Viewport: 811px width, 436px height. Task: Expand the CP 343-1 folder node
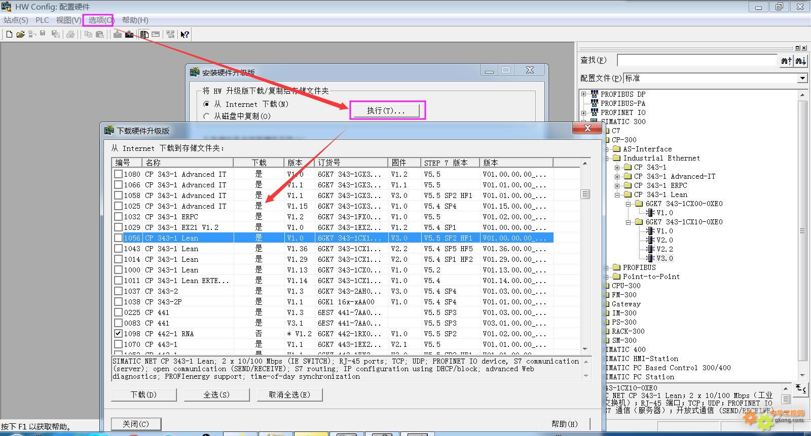point(617,167)
